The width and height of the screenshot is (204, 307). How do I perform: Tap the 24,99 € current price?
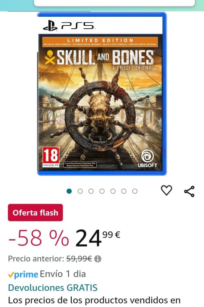point(97,238)
